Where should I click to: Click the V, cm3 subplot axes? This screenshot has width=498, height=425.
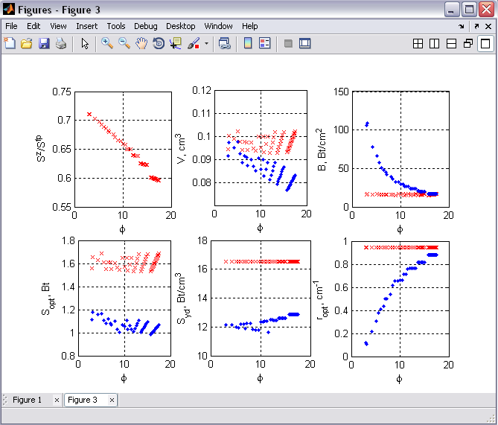tap(261, 148)
